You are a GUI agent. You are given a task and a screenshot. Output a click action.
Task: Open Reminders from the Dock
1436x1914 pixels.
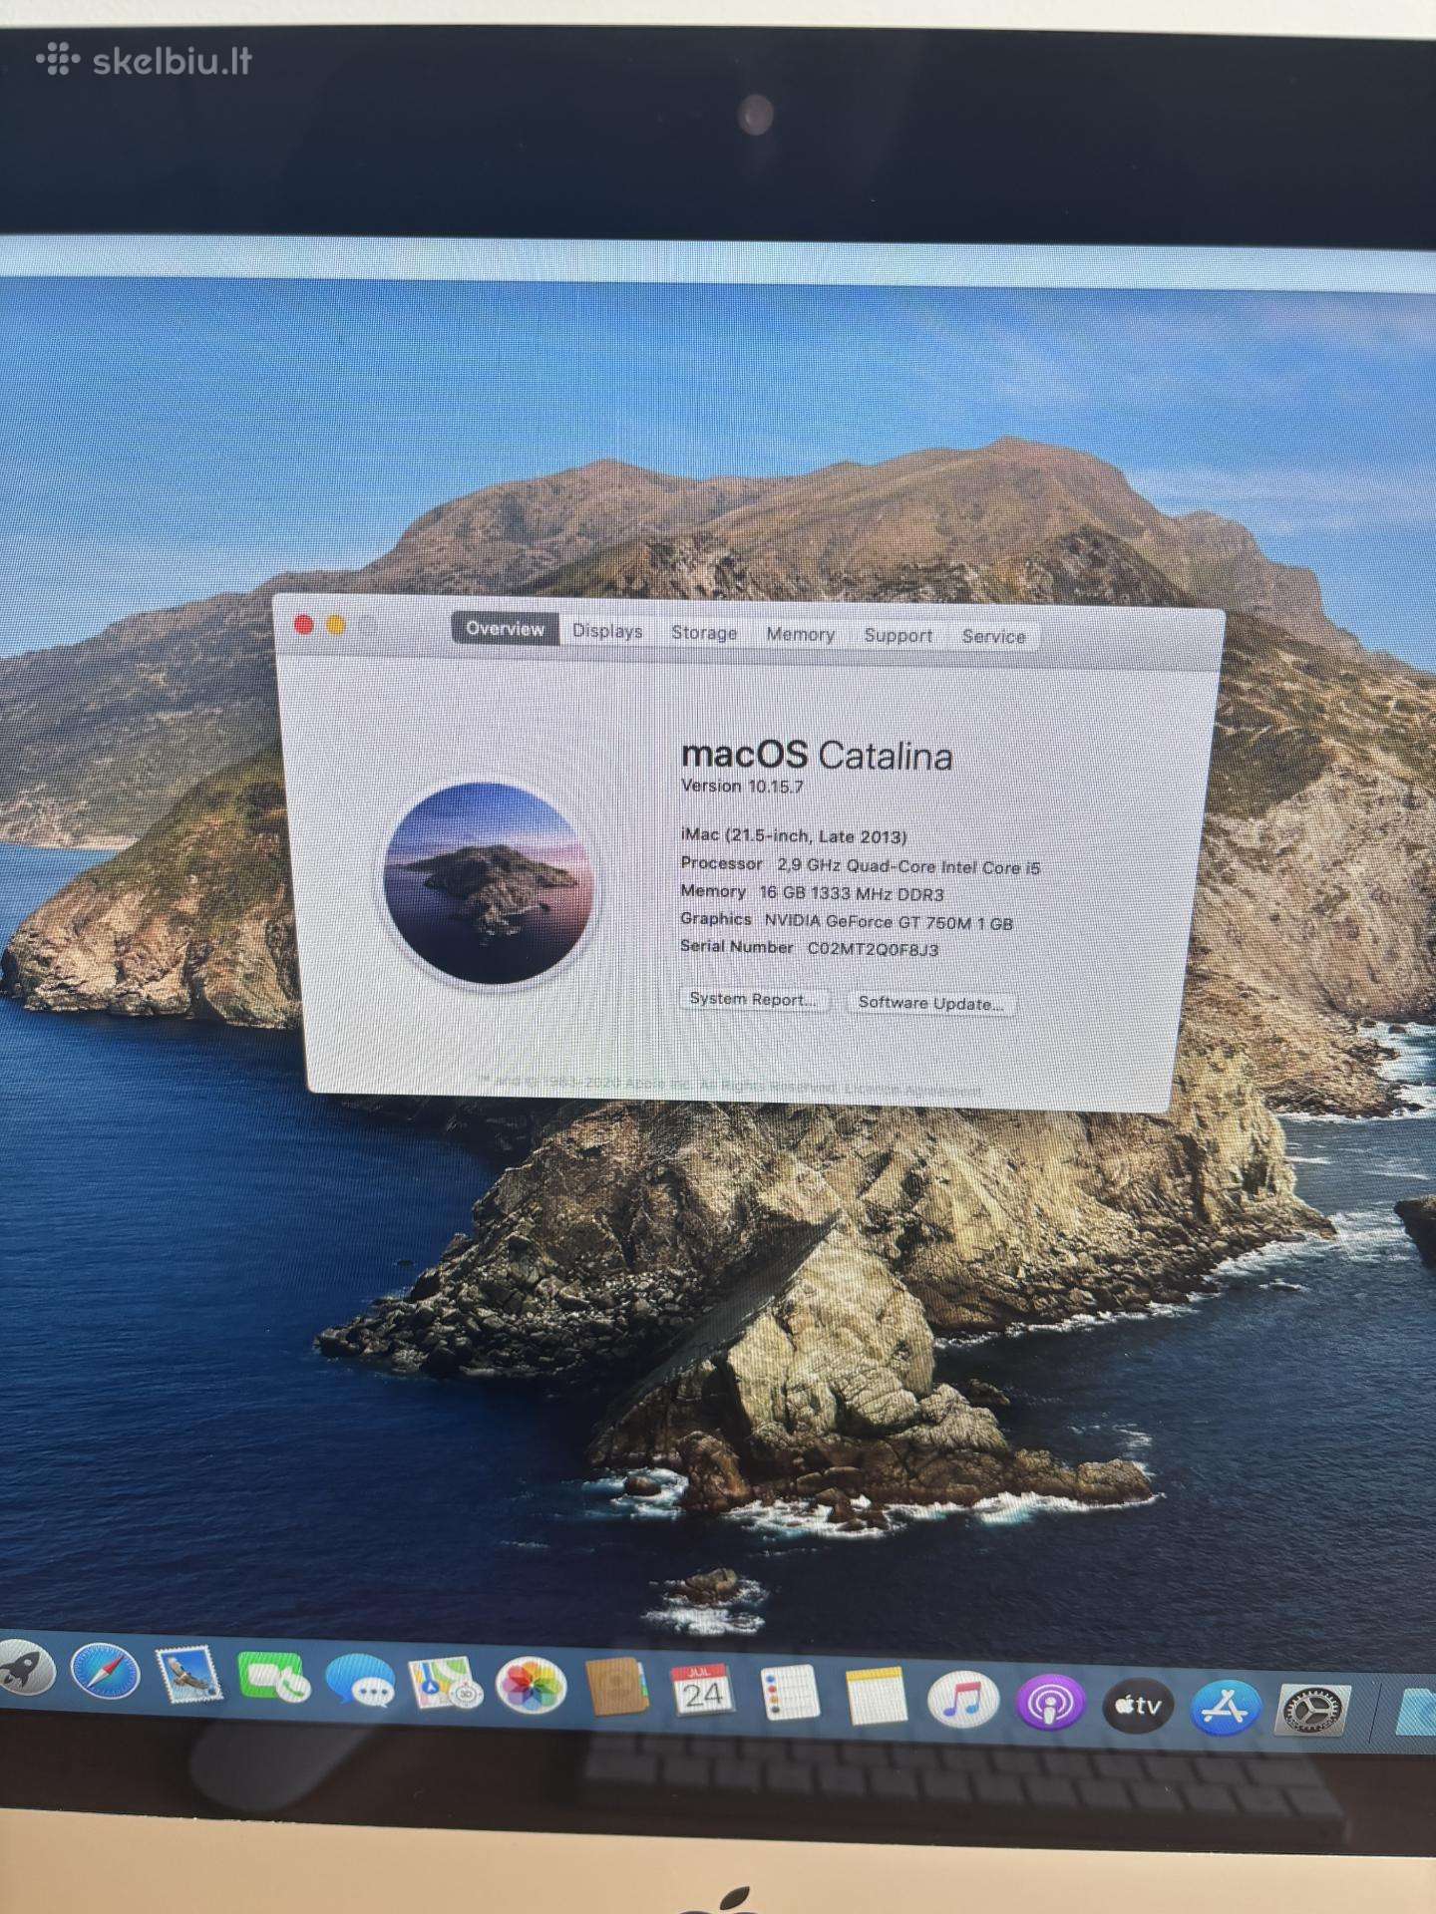790,1694
